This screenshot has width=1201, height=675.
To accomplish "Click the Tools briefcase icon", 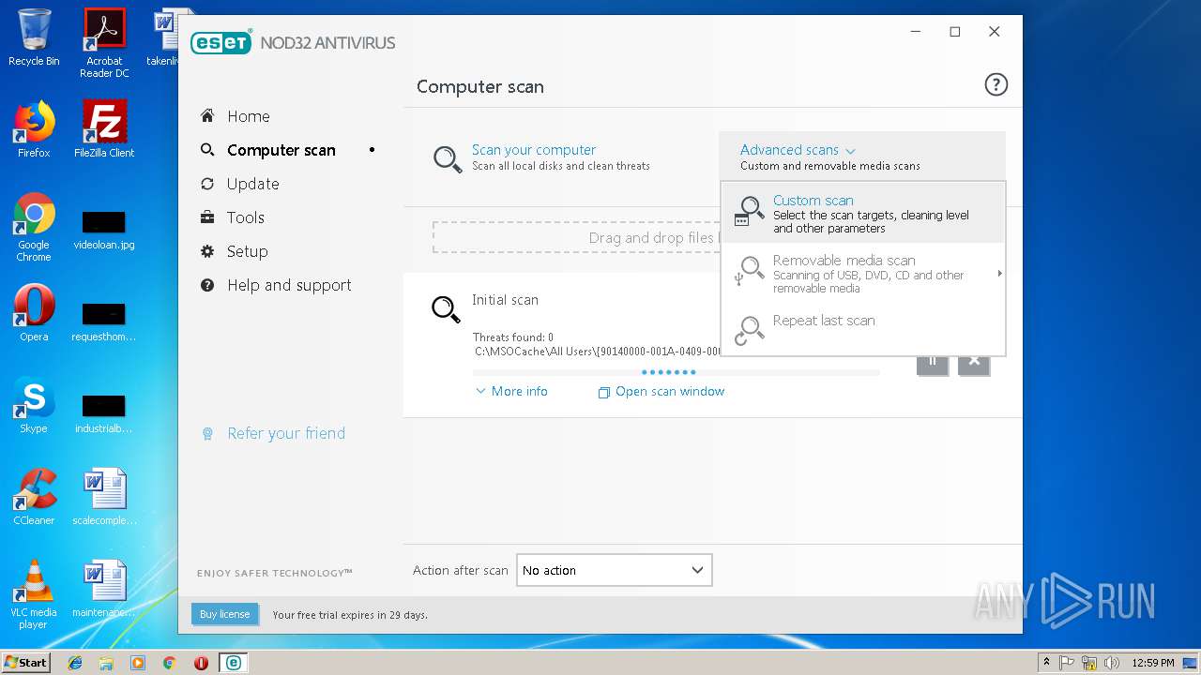I will tap(207, 217).
